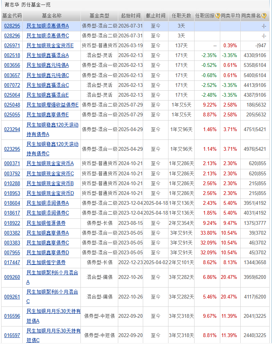Open 民生加银鑫福混合A fund link

pyautogui.click(x=48, y=56)
